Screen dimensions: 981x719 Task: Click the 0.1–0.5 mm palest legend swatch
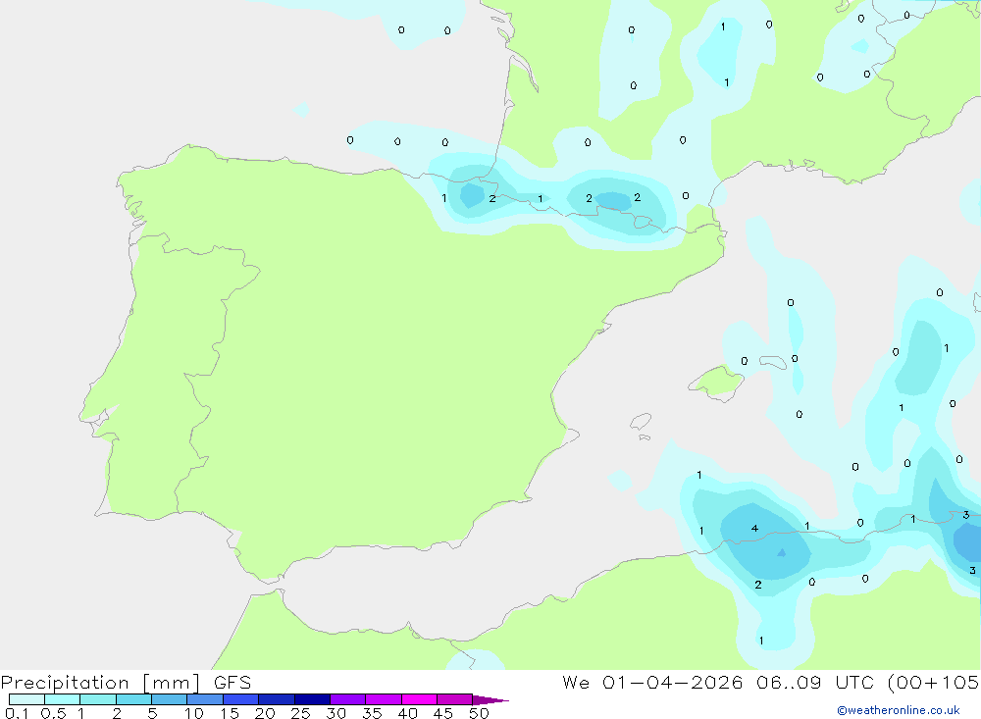point(26,699)
